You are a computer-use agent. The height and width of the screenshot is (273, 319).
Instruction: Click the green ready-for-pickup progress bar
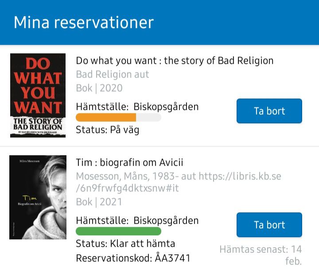118,231
